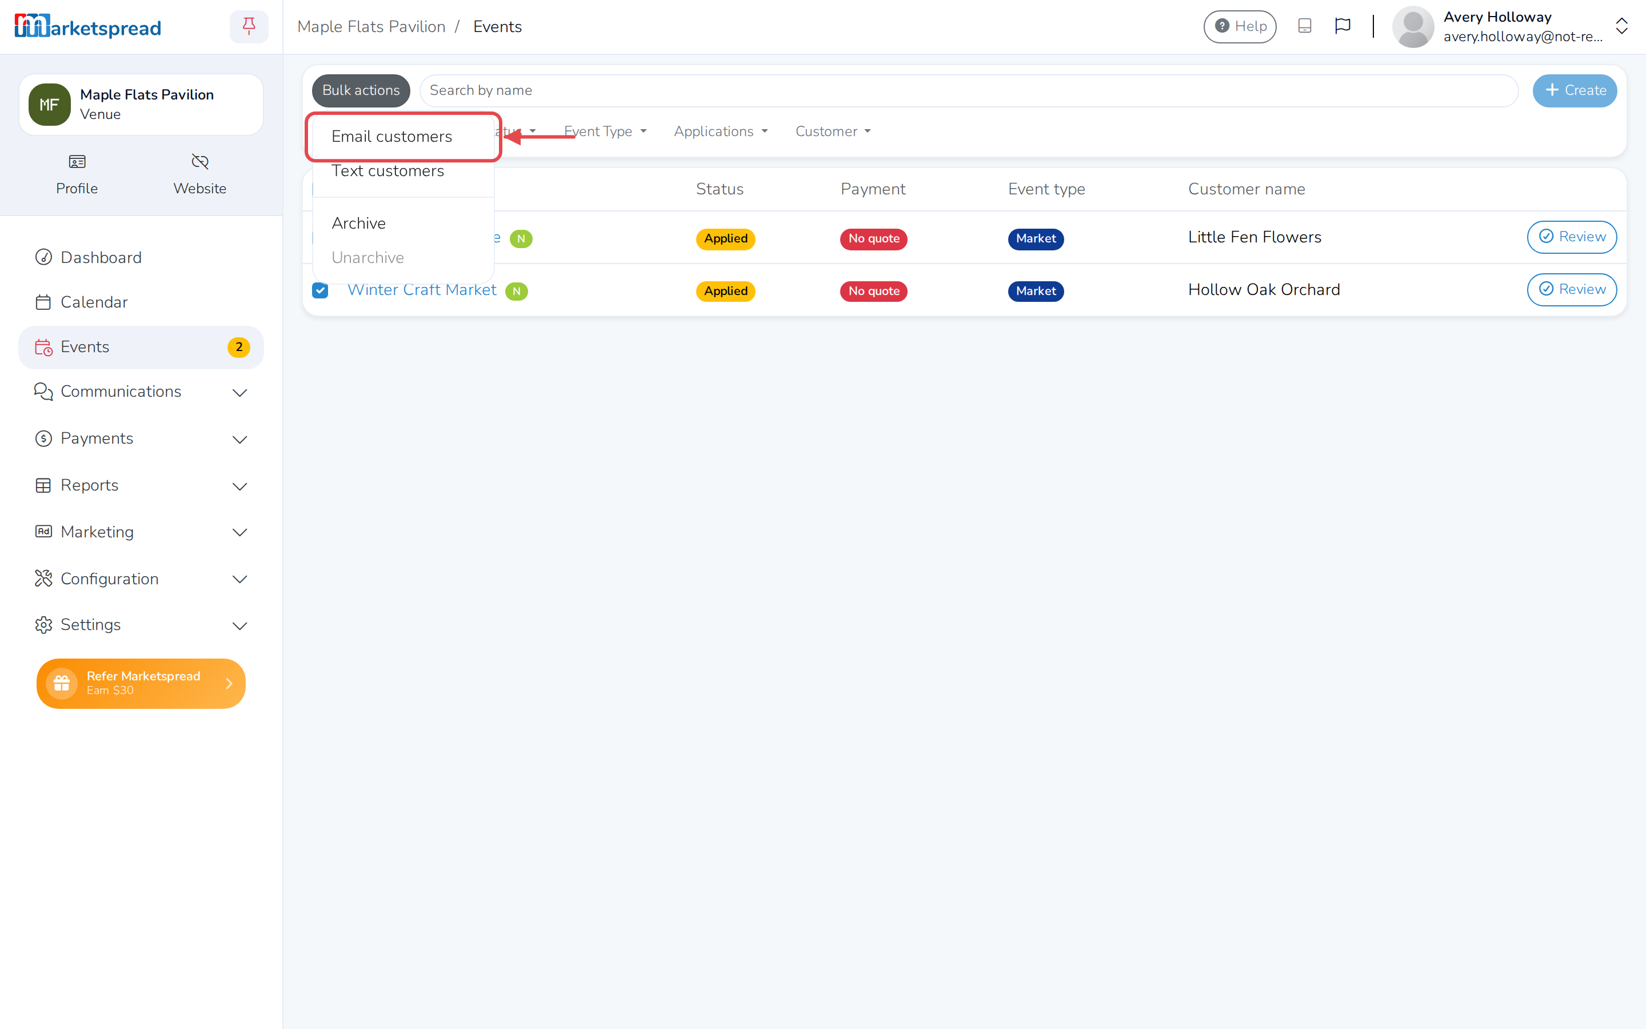Open the Winter Craft Market event link
The width and height of the screenshot is (1646, 1029).
tap(422, 290)
